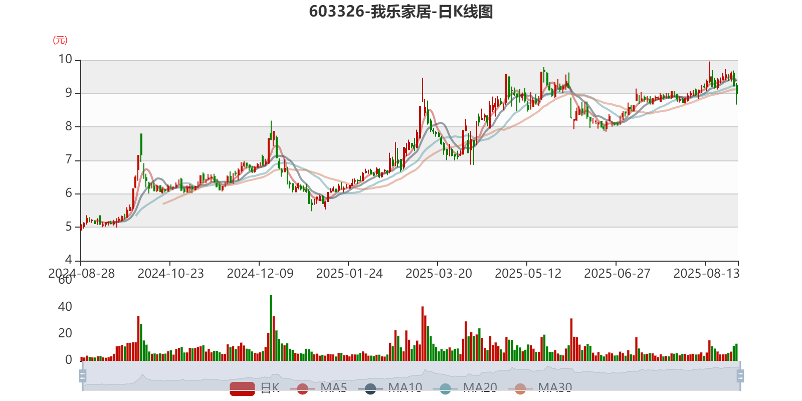Click the tall red volume bar near 2025-03-20

[x=423, y=333]
